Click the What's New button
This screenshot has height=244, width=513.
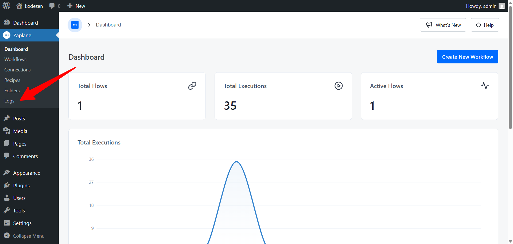443,25
